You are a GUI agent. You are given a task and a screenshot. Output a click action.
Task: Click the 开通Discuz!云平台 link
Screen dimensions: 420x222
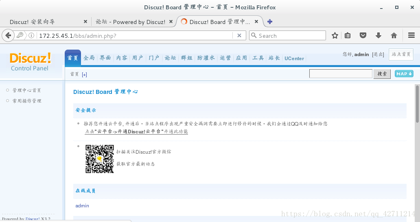pyautogui.click(x=136, y=132)
